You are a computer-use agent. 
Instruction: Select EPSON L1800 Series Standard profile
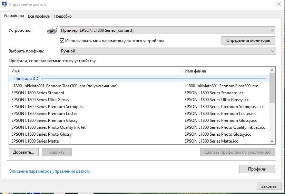pyautogui.click(x=38, y=93)
